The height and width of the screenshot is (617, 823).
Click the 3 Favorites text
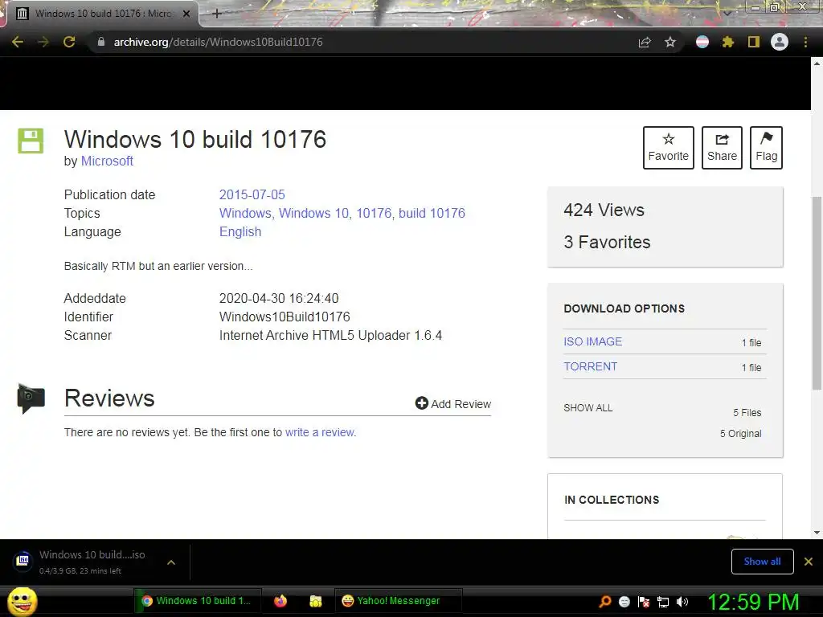[607, 242]
